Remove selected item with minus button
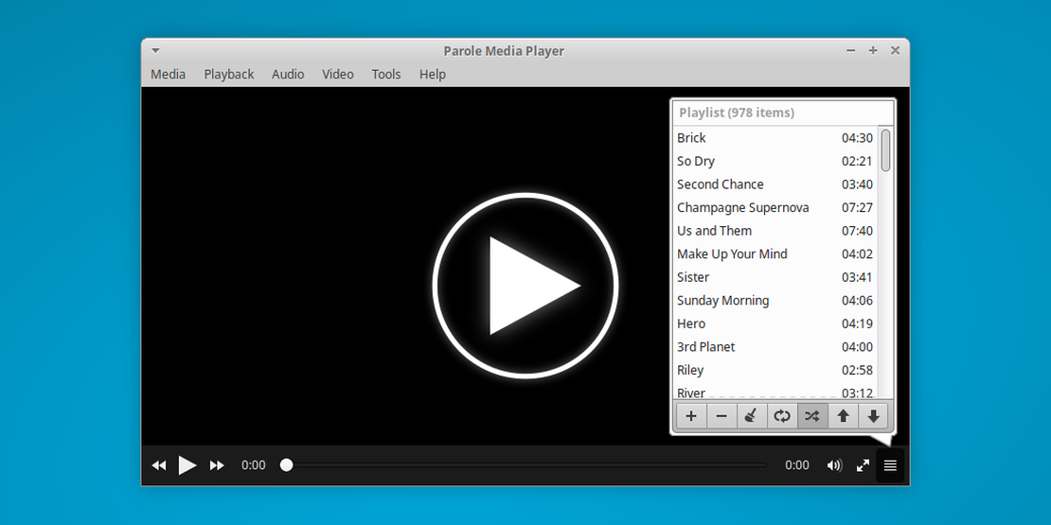The width and height of the screenshot is (1051, 525). tap(721, 416)
